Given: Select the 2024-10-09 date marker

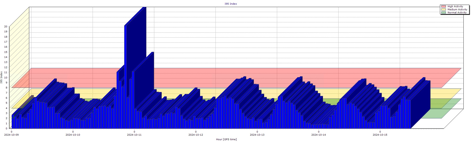Looking at the screenshot, I should coord(11,135).
